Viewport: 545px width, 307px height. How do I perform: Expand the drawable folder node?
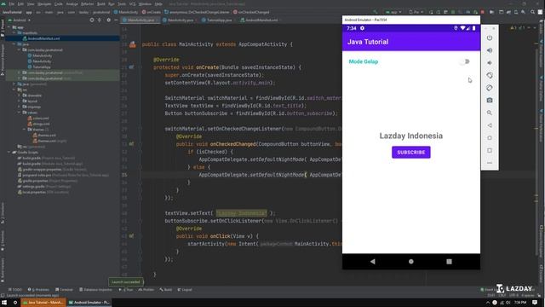tap(20, 96)
